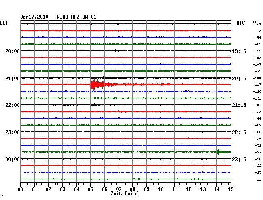Select the 21:00 CET time label

coord(13,79)
